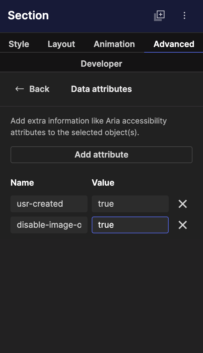Remove the usr-created attribute with X icon
203x353 pixels.
pos(182,204)
